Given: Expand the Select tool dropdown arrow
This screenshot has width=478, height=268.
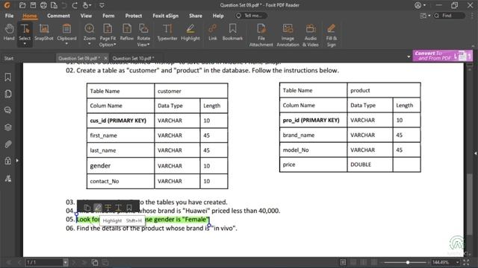Looking at the screenshot, I should click(25, 44).
